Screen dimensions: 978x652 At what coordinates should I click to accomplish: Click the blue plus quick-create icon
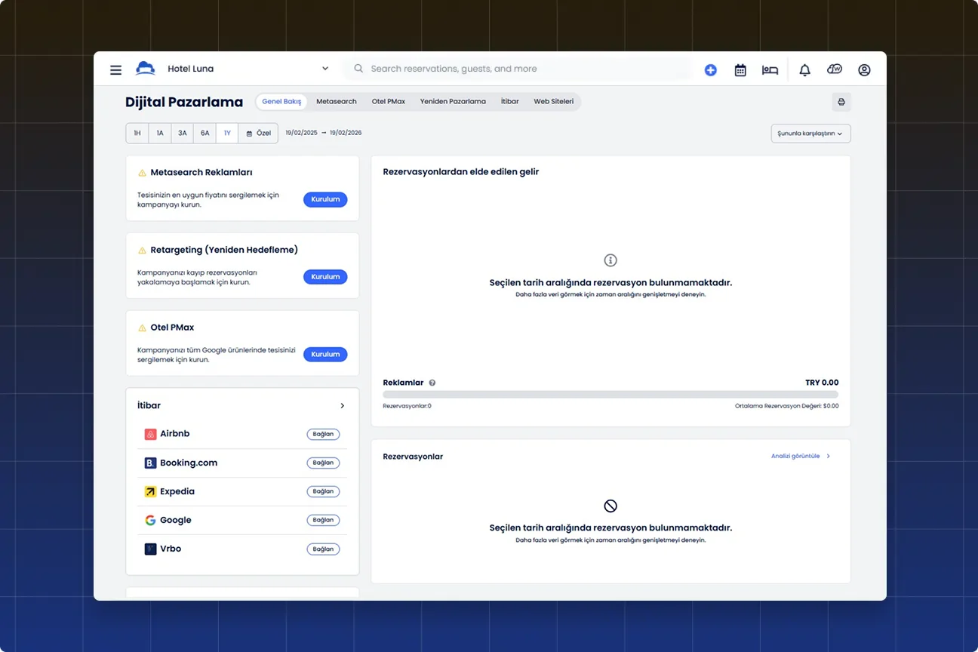(x=710, y=69)
